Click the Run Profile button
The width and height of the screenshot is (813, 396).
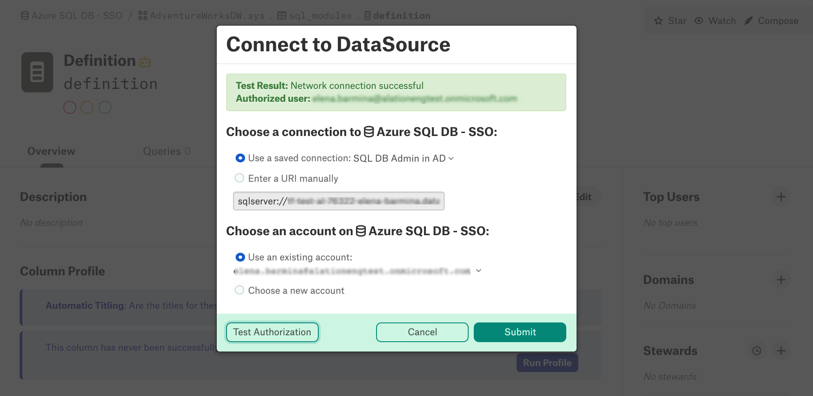[x=547, y=363]
